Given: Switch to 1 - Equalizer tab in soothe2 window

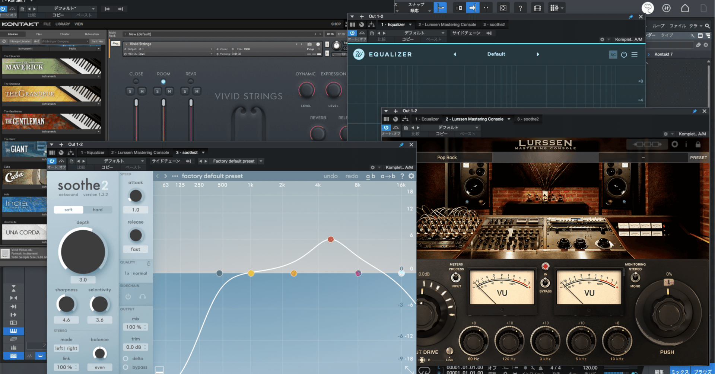Looking at the screenshot, I should [x=93, y=153].
